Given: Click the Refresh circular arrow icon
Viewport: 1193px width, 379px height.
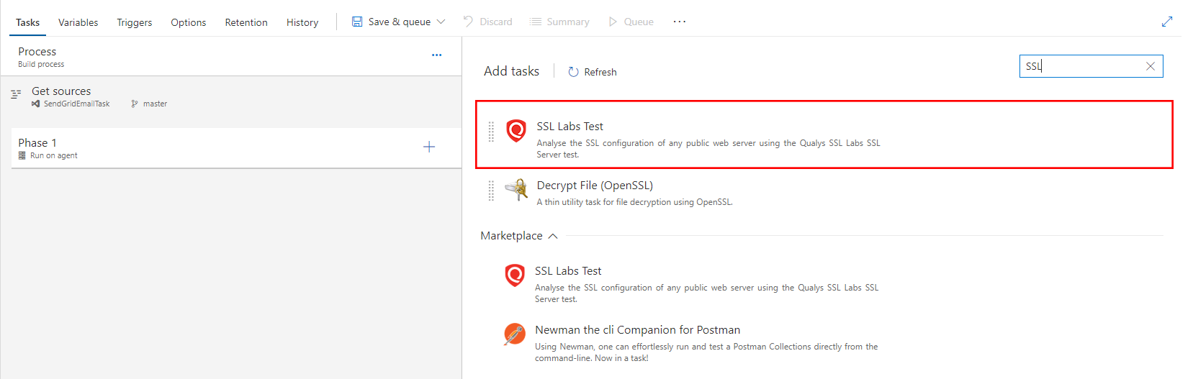Looking at the screenshot, I should coord(573,72).
